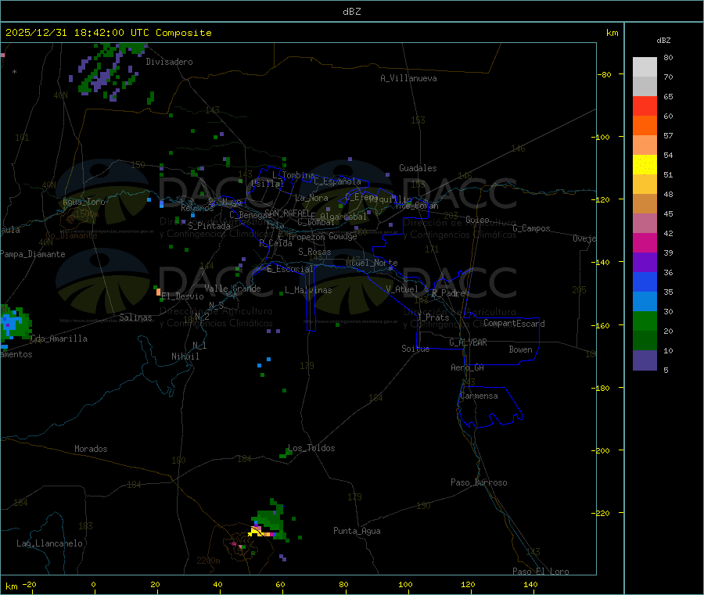Viewport: 704px width, 595px height.
Task: Click the 'Valle_Grande' map label
Action: (232, 289)
